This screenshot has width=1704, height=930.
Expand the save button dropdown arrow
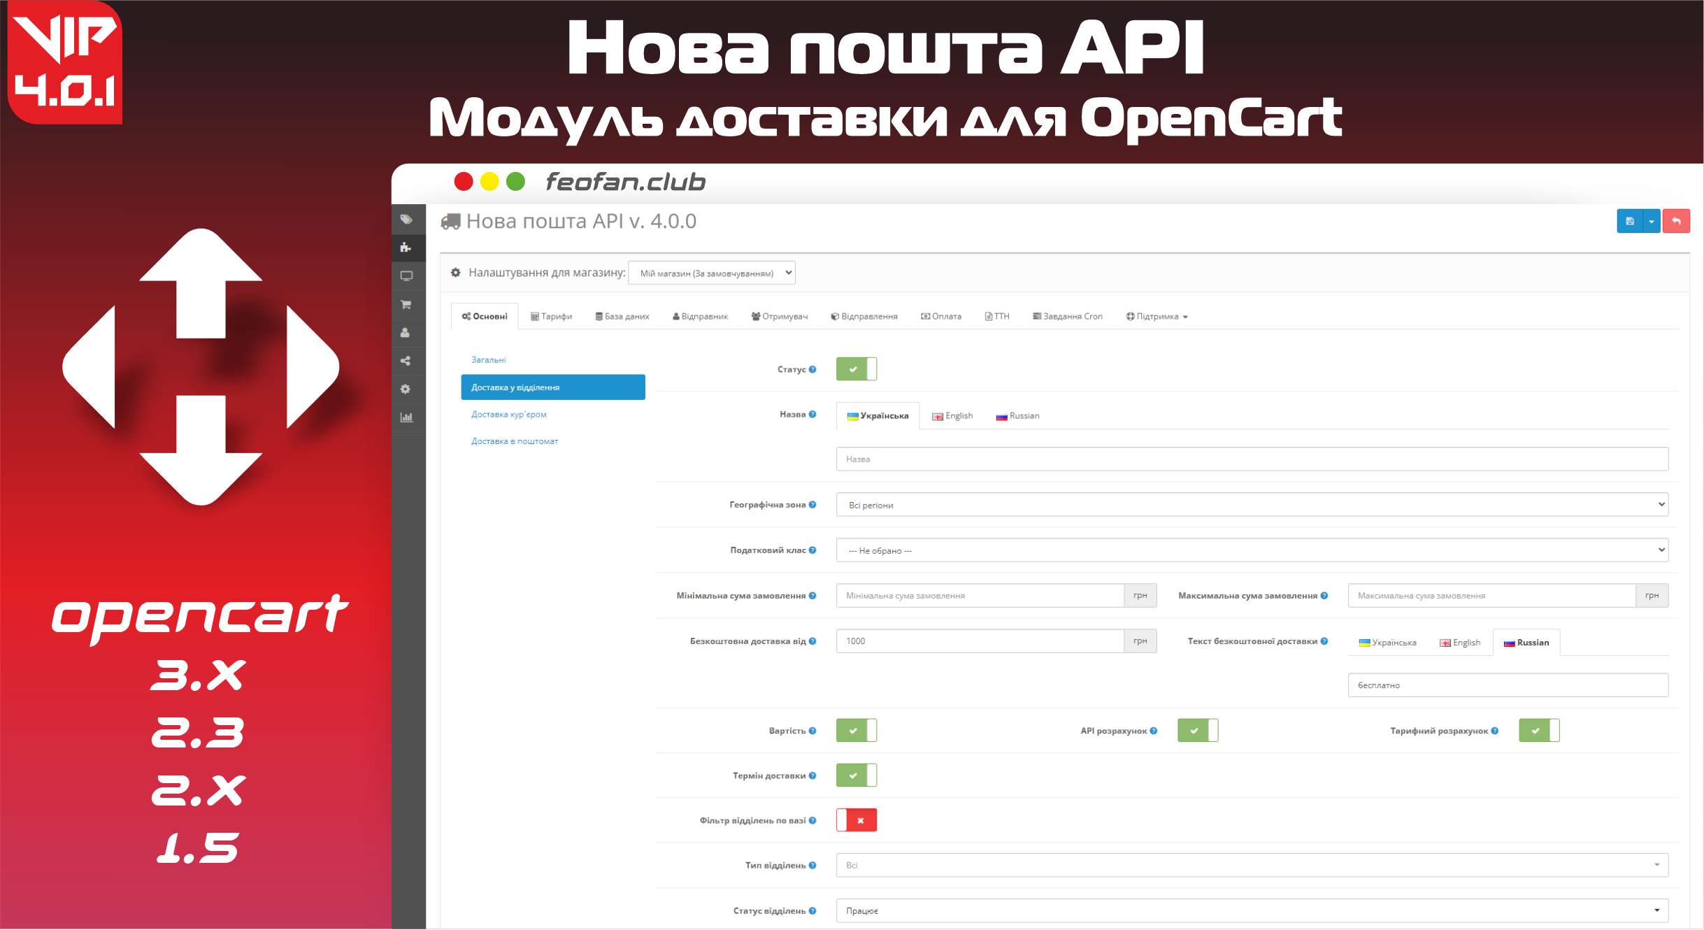click(x=1652, y=221)
